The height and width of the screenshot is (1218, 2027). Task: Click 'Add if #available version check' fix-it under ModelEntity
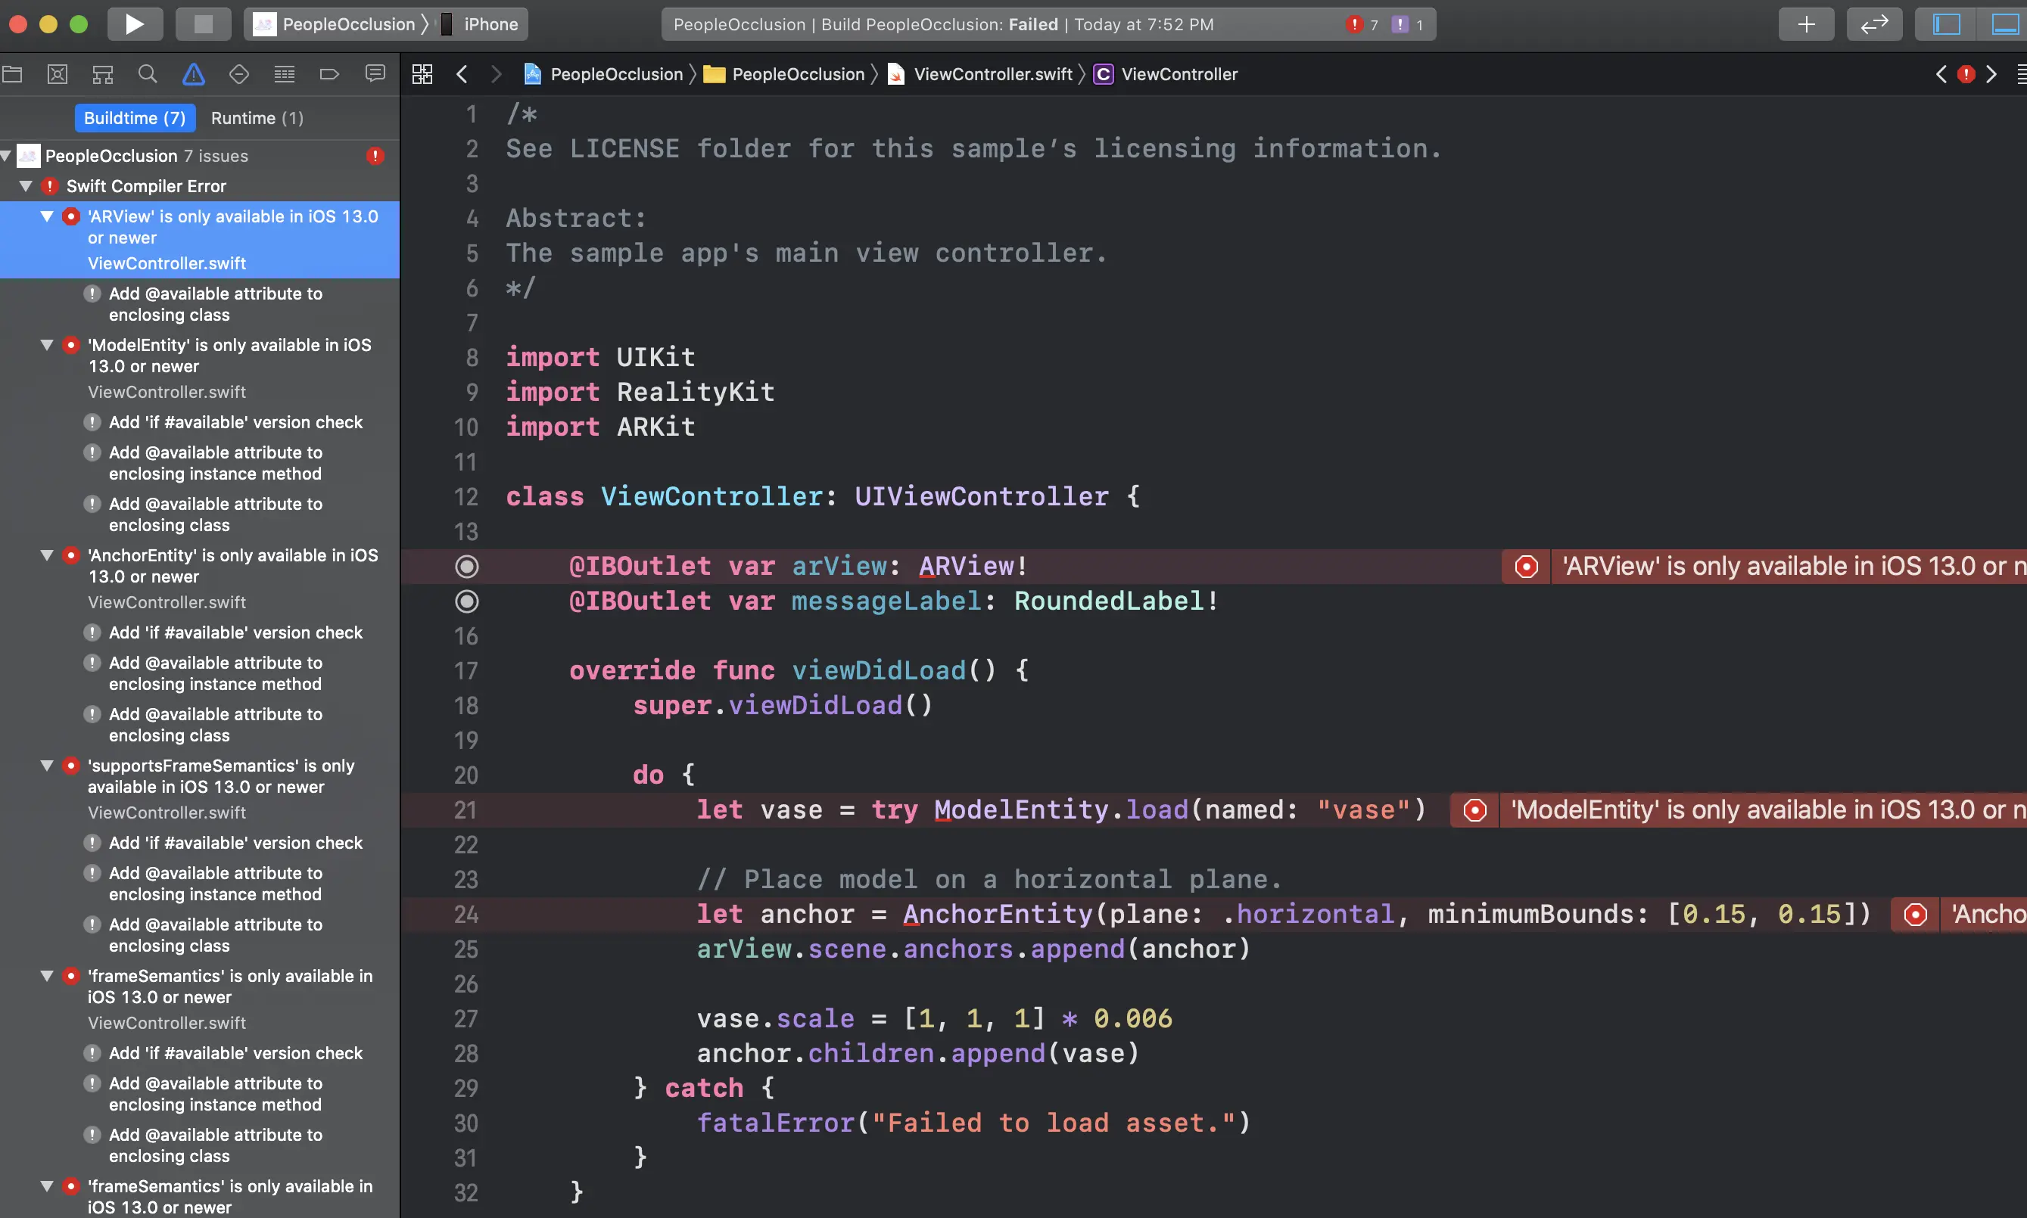pos(235,422)
